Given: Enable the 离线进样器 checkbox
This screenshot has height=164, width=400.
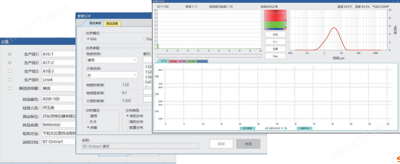Looking at the screenshot, I should click(x=10, y=88).
